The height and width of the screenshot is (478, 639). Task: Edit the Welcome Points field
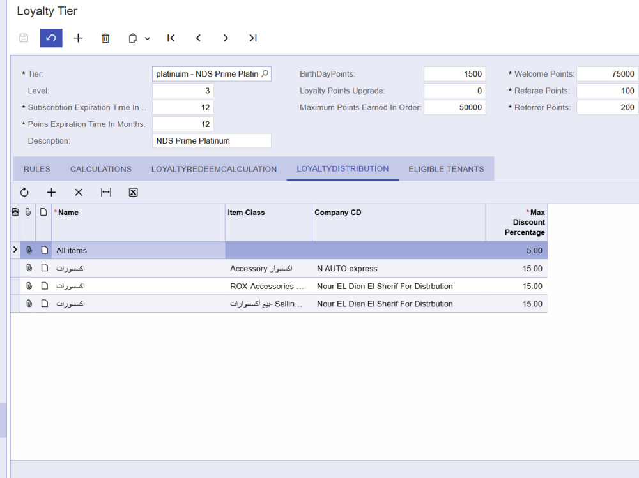[607, 73]
